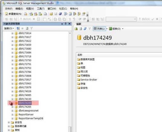Click the Disconnect icon in Object Explorer
162x132 pixels.
point(18,28)
